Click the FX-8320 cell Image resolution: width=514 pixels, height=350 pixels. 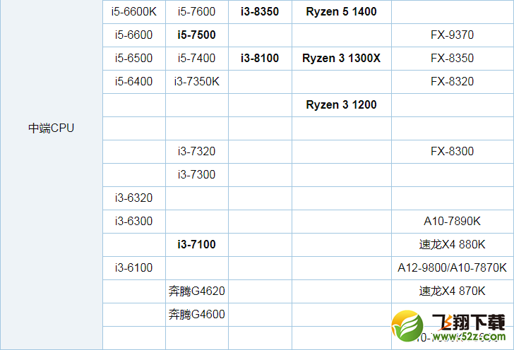pyautogui.click(x=452, y=81)
